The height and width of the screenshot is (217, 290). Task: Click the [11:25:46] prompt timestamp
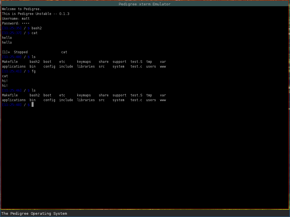click(12, 90)
